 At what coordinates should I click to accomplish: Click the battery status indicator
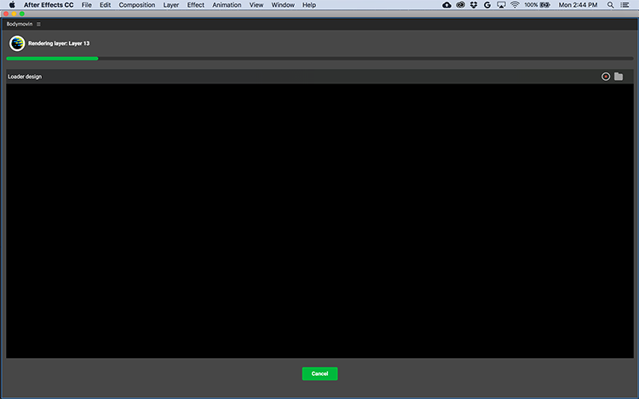pyautogui.click(x=537, y=5)
